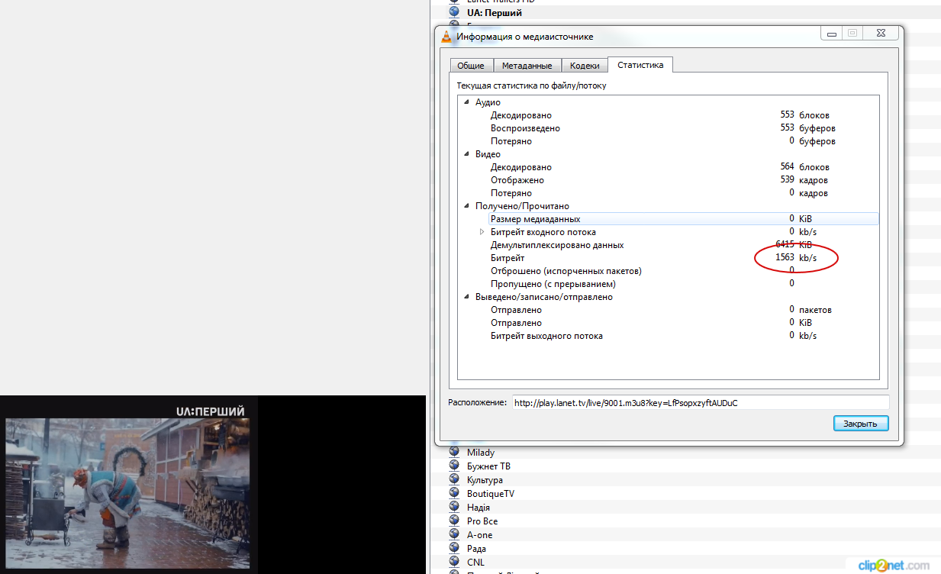Collapse the Получено/Прочитано section

pyautogui.click(x=467, y=206)
